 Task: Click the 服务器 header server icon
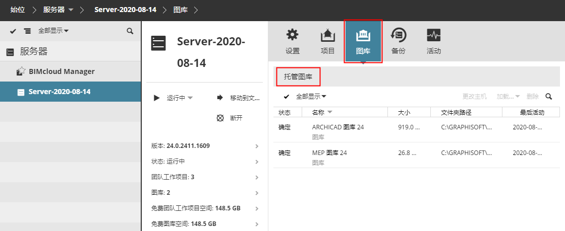10,52
